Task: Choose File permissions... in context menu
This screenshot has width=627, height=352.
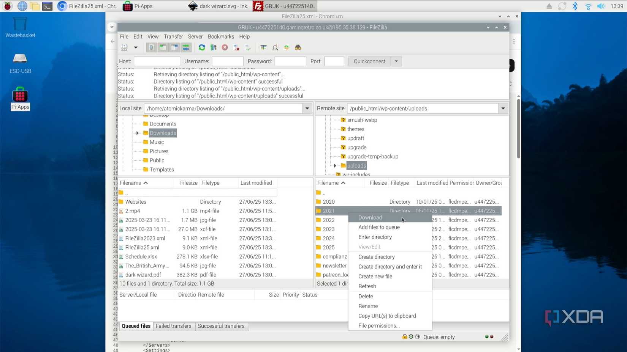Action: click(x=390, y=326)
